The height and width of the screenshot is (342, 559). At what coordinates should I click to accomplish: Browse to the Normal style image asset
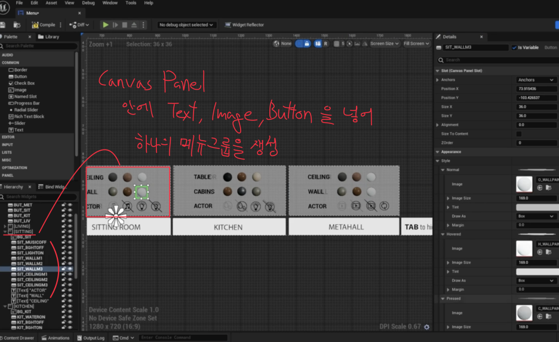[x=548, y=188]
